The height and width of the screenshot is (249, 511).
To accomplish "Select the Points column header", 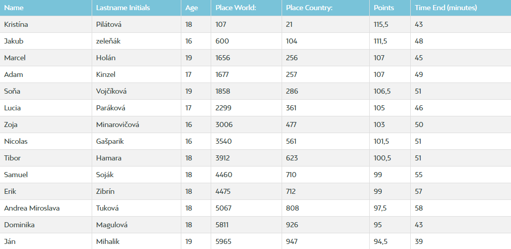I will coord(390,8).
